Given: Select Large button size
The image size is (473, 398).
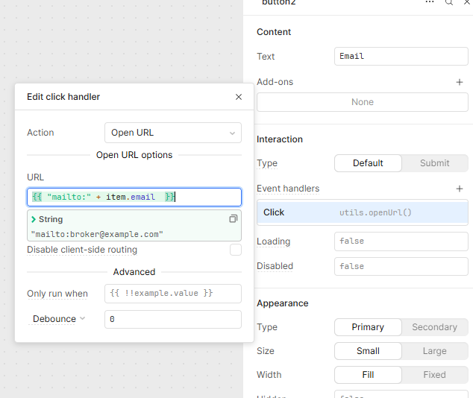Looking at the screenshot, I should (x=434, y=351).
